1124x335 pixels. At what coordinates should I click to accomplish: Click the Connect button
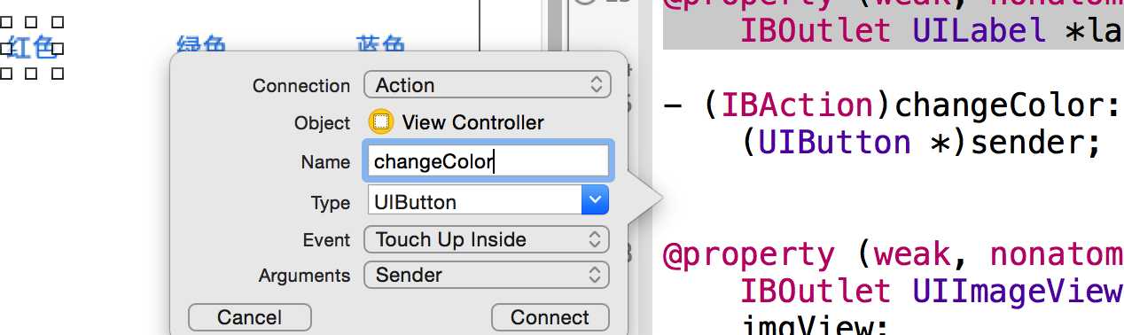coord(550,317)
